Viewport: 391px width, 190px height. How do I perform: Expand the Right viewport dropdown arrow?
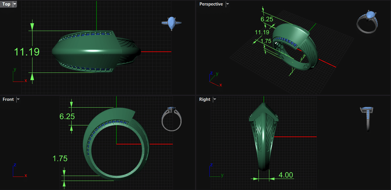[x=215, y=99]
